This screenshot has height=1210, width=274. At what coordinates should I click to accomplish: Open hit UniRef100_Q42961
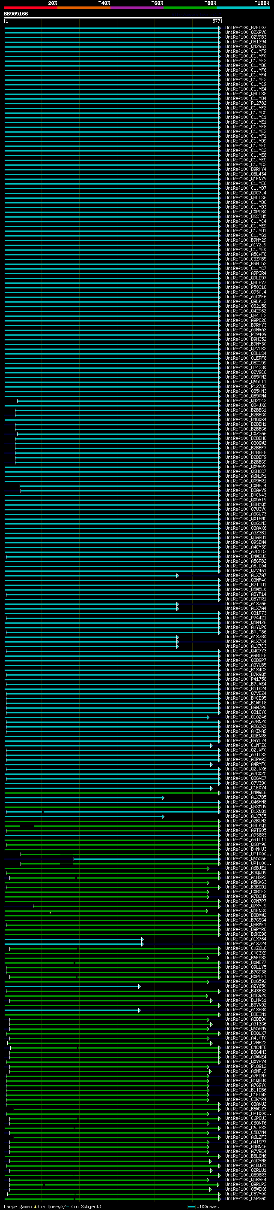(246, 46)
